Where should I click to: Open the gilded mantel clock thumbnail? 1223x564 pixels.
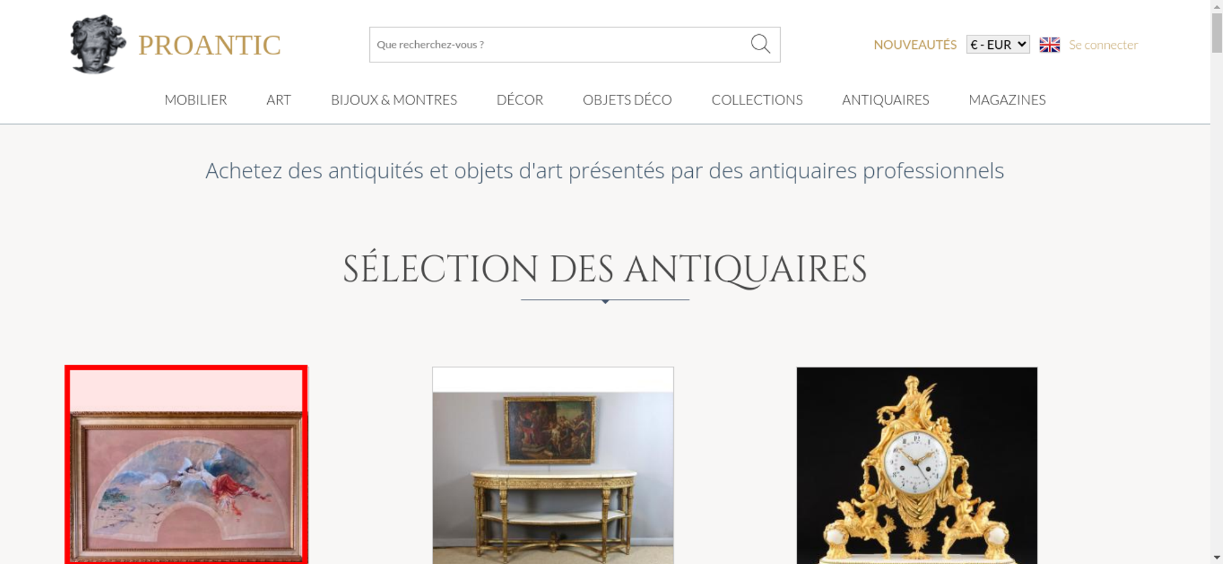(x=917, y=465)
